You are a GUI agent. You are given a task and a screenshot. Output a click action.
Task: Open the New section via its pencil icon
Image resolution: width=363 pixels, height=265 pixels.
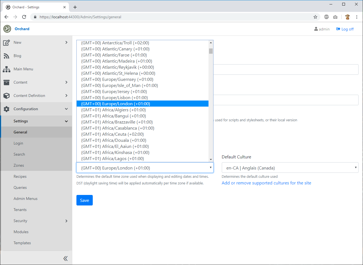(6, 42)
